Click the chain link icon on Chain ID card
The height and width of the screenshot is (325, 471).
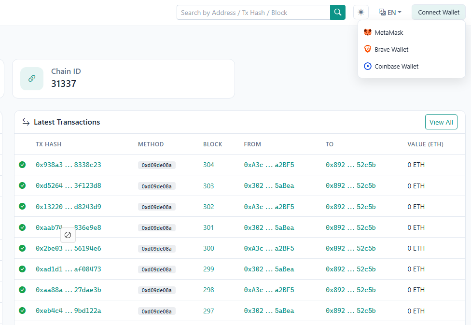pos(31,78)
